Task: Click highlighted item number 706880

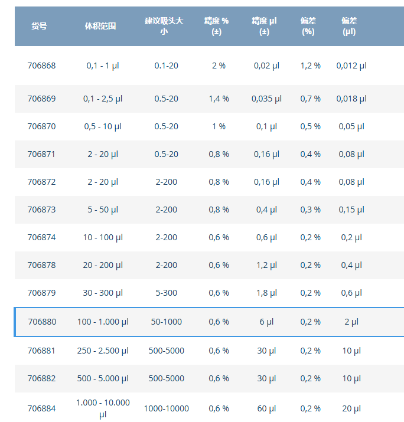Action: pyautogui.click(x=43, y=322)
